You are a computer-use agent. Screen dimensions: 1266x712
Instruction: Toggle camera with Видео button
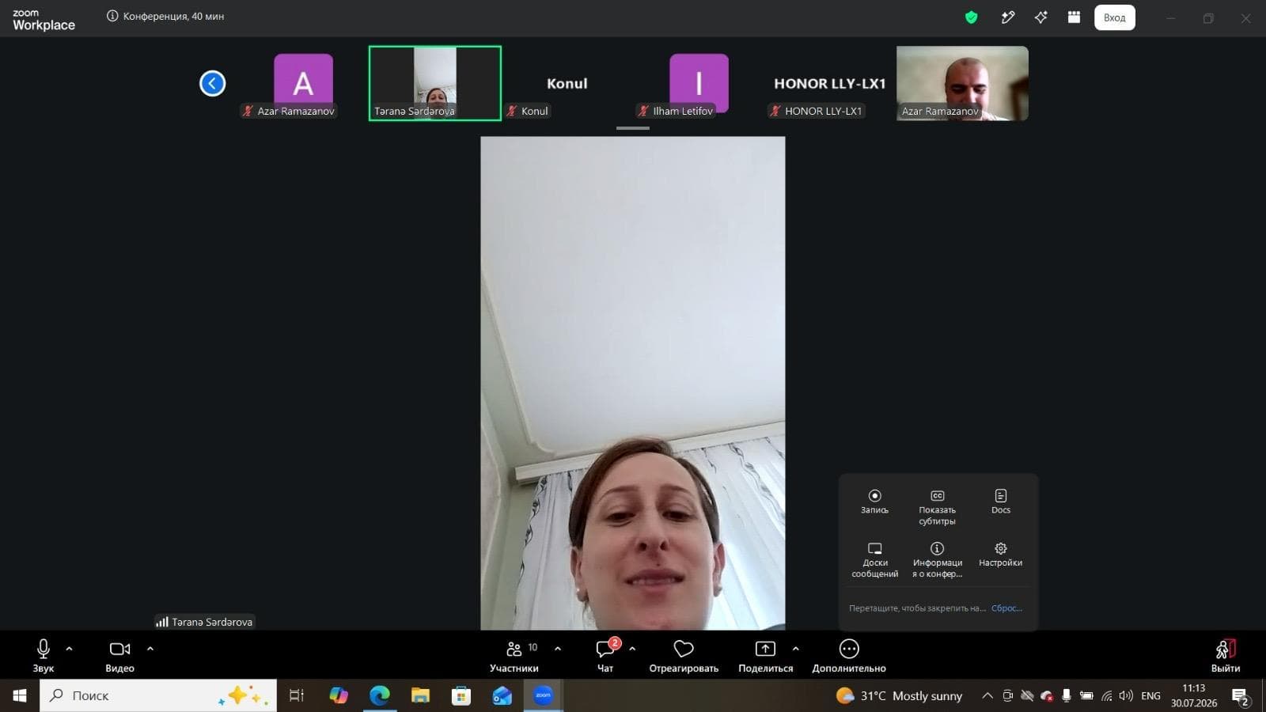point(119,656)
